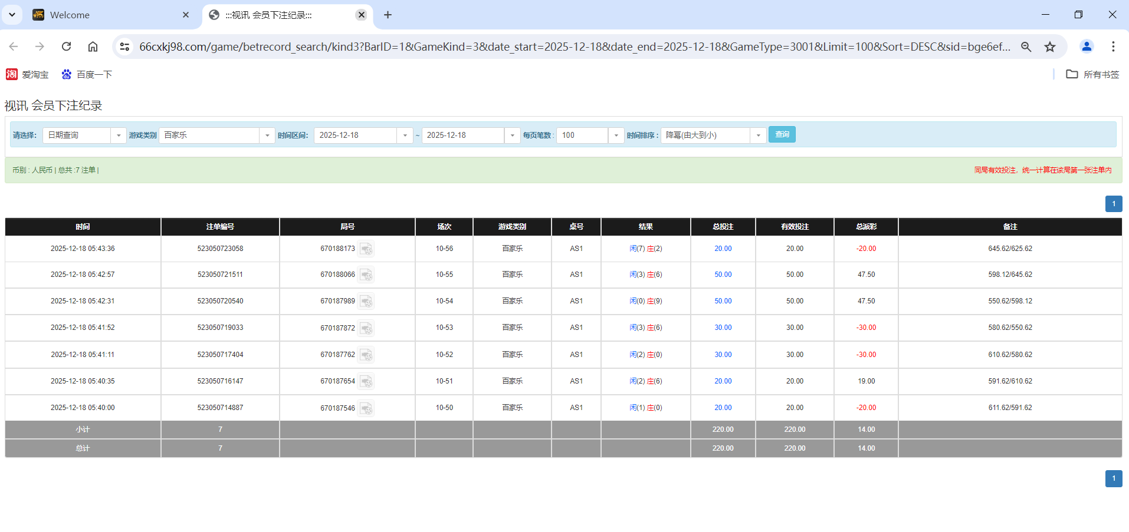Image resolution: width=1129 pixels, height=532 pixels.
Task: Click the camera icon beside round 670187989
Action: tap(366, 301)
